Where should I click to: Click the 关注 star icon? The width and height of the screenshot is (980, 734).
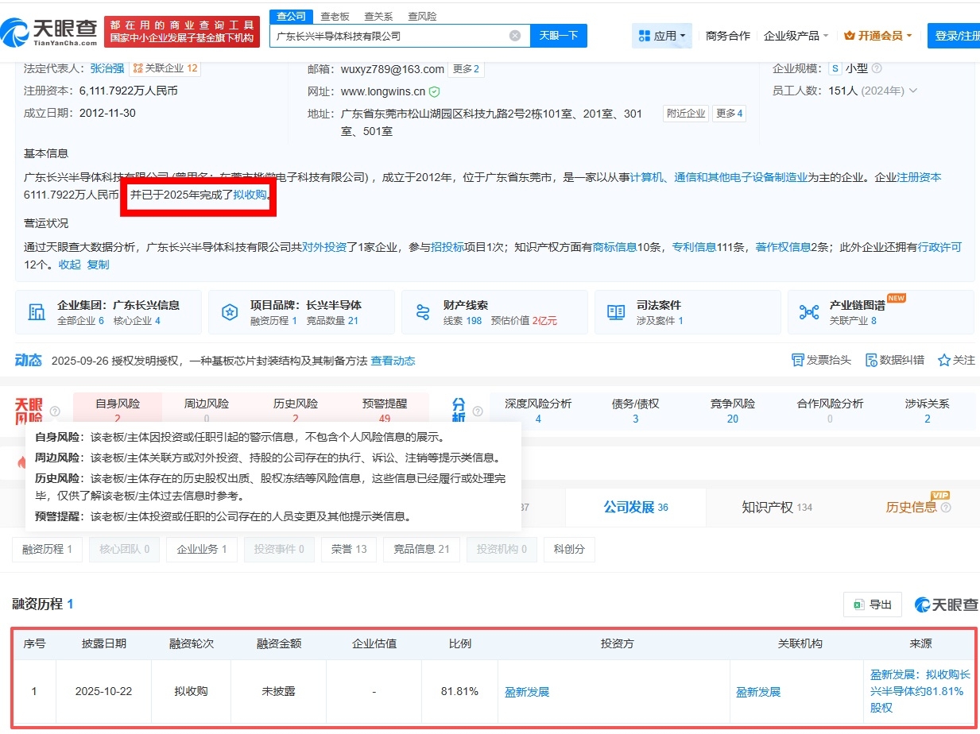[x=944, y=360]
